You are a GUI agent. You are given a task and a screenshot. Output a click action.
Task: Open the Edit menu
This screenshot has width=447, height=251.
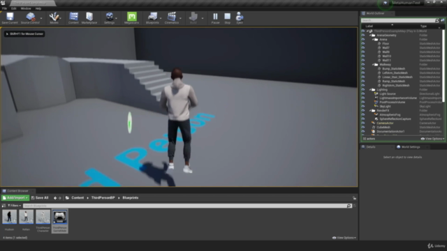coord(14,8)
